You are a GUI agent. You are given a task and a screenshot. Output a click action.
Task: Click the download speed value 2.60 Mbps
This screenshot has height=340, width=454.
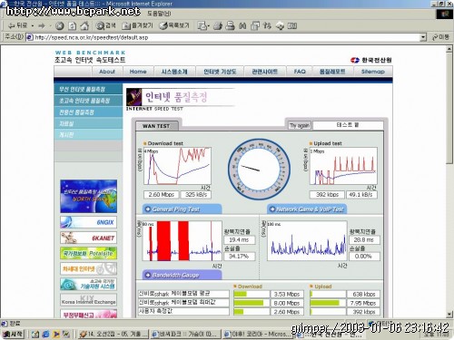coord(161,195)
